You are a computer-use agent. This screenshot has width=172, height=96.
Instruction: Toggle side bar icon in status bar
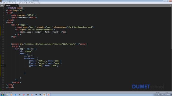pyautogui.click(x=2, y=92)
